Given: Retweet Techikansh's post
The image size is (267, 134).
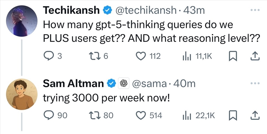Looking at the screenshot, I should pyautogui.click(x=95, y=56).
